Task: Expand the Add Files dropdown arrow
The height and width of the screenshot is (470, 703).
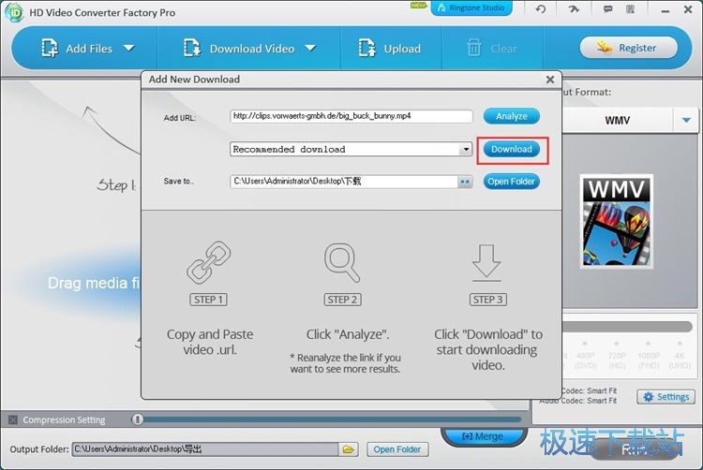Action: pyautogui.click(x=129, y=48)
